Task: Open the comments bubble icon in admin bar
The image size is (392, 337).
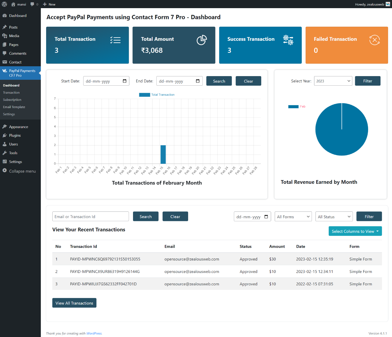Action: [32, 4]
